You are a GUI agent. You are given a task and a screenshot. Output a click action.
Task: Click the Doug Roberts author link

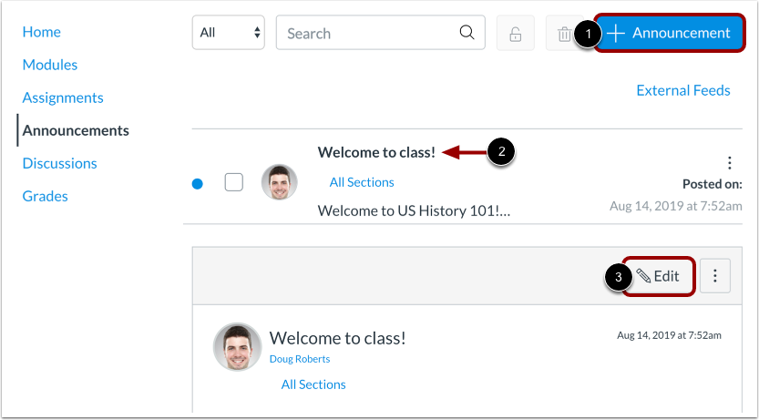pyautogui.click(x=300, y=359)
